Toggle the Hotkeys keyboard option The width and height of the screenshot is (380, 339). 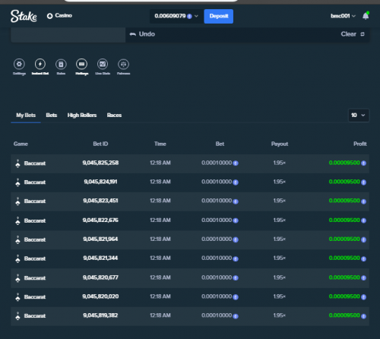tap(81, 64)
